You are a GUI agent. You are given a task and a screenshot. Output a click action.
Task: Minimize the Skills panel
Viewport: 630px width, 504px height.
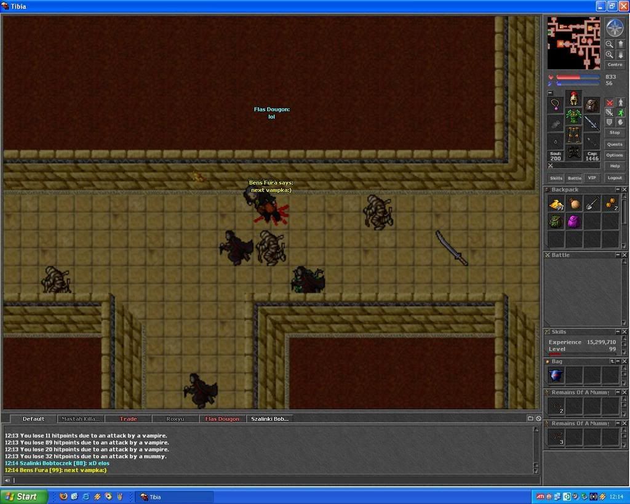click(618, 332)
